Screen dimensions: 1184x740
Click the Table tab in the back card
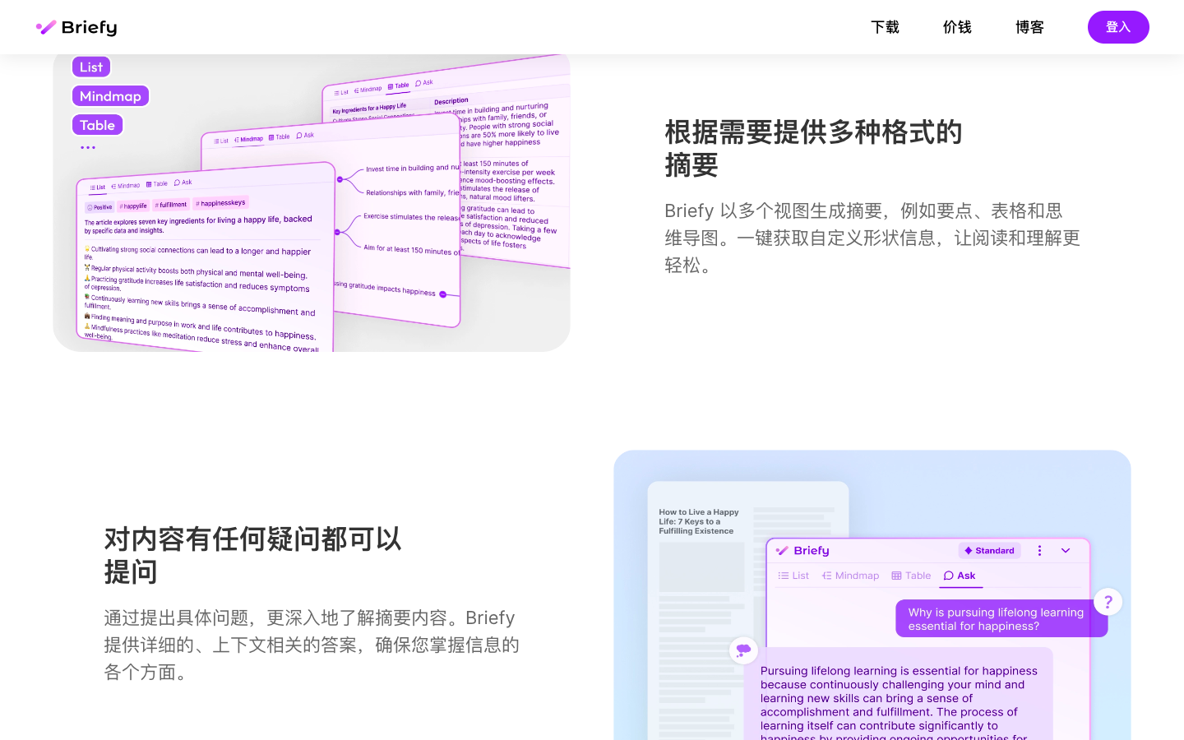coord(398,86)
